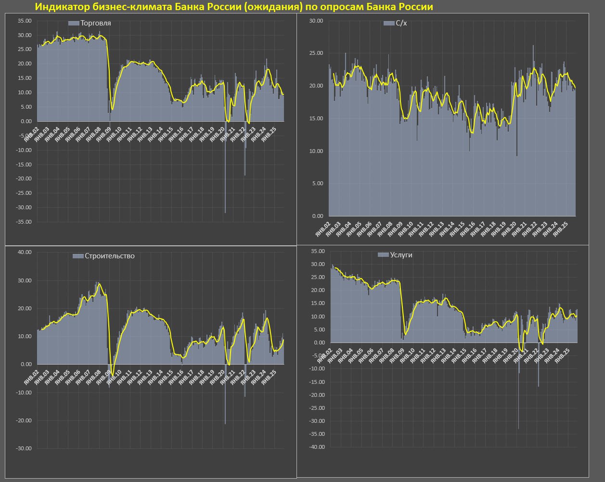
Task: Click the 35.00 axis label in Торговля chart
Action: point(24,21)
